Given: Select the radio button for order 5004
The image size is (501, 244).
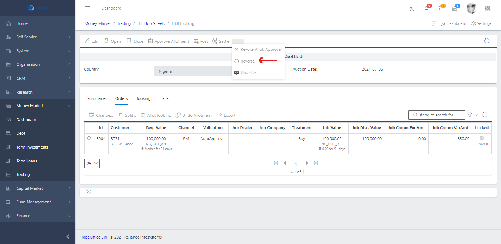Looking at the screenshot, I should 89,138.
